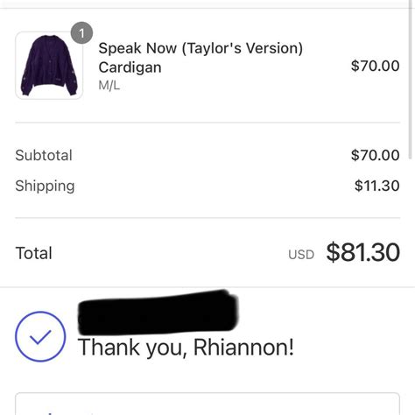Open the bordered card at the bottom
415x415 pixels.
(207, 404)
